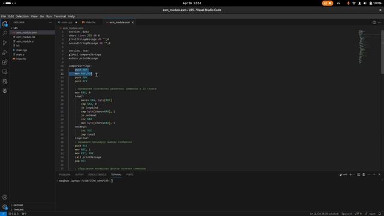Open the View menu
This screenshot has width=384, height=216.
34,16
